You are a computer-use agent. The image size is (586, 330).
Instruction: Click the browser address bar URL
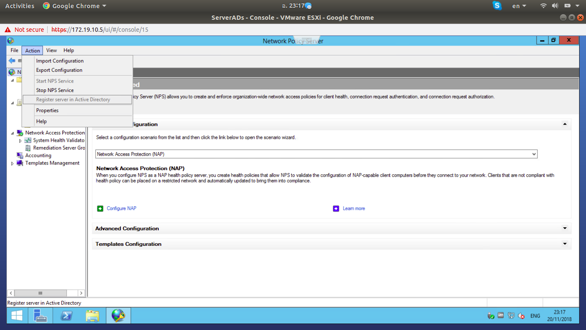tap(100, 30)
